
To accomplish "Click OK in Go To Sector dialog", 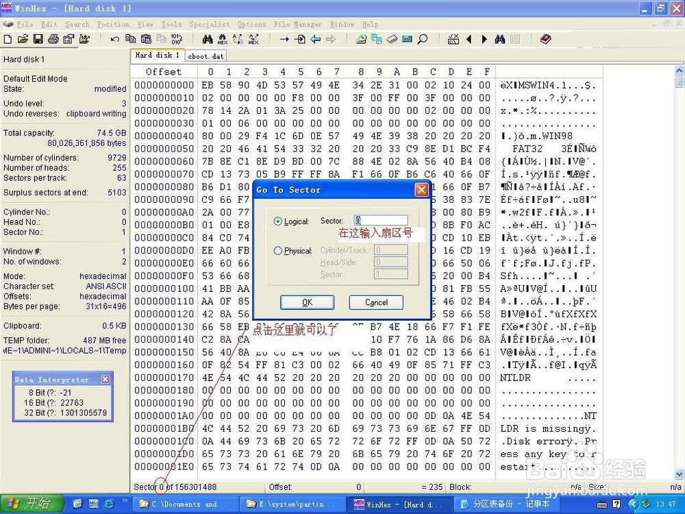I will tap(307, 302).
